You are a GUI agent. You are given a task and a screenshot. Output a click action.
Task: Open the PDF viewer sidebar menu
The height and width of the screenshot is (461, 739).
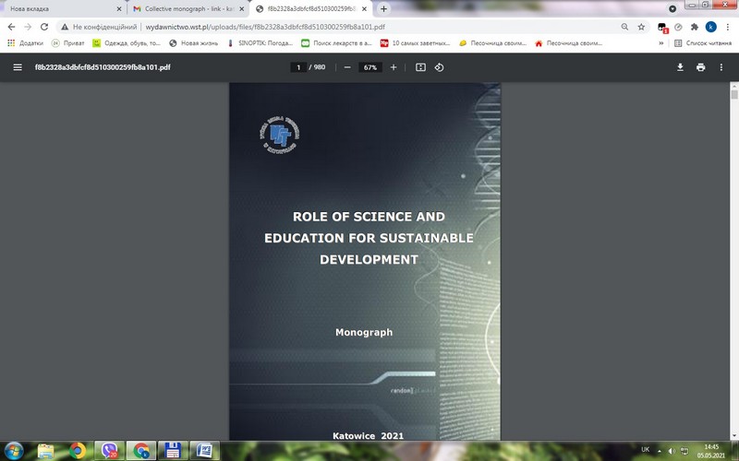17,67
